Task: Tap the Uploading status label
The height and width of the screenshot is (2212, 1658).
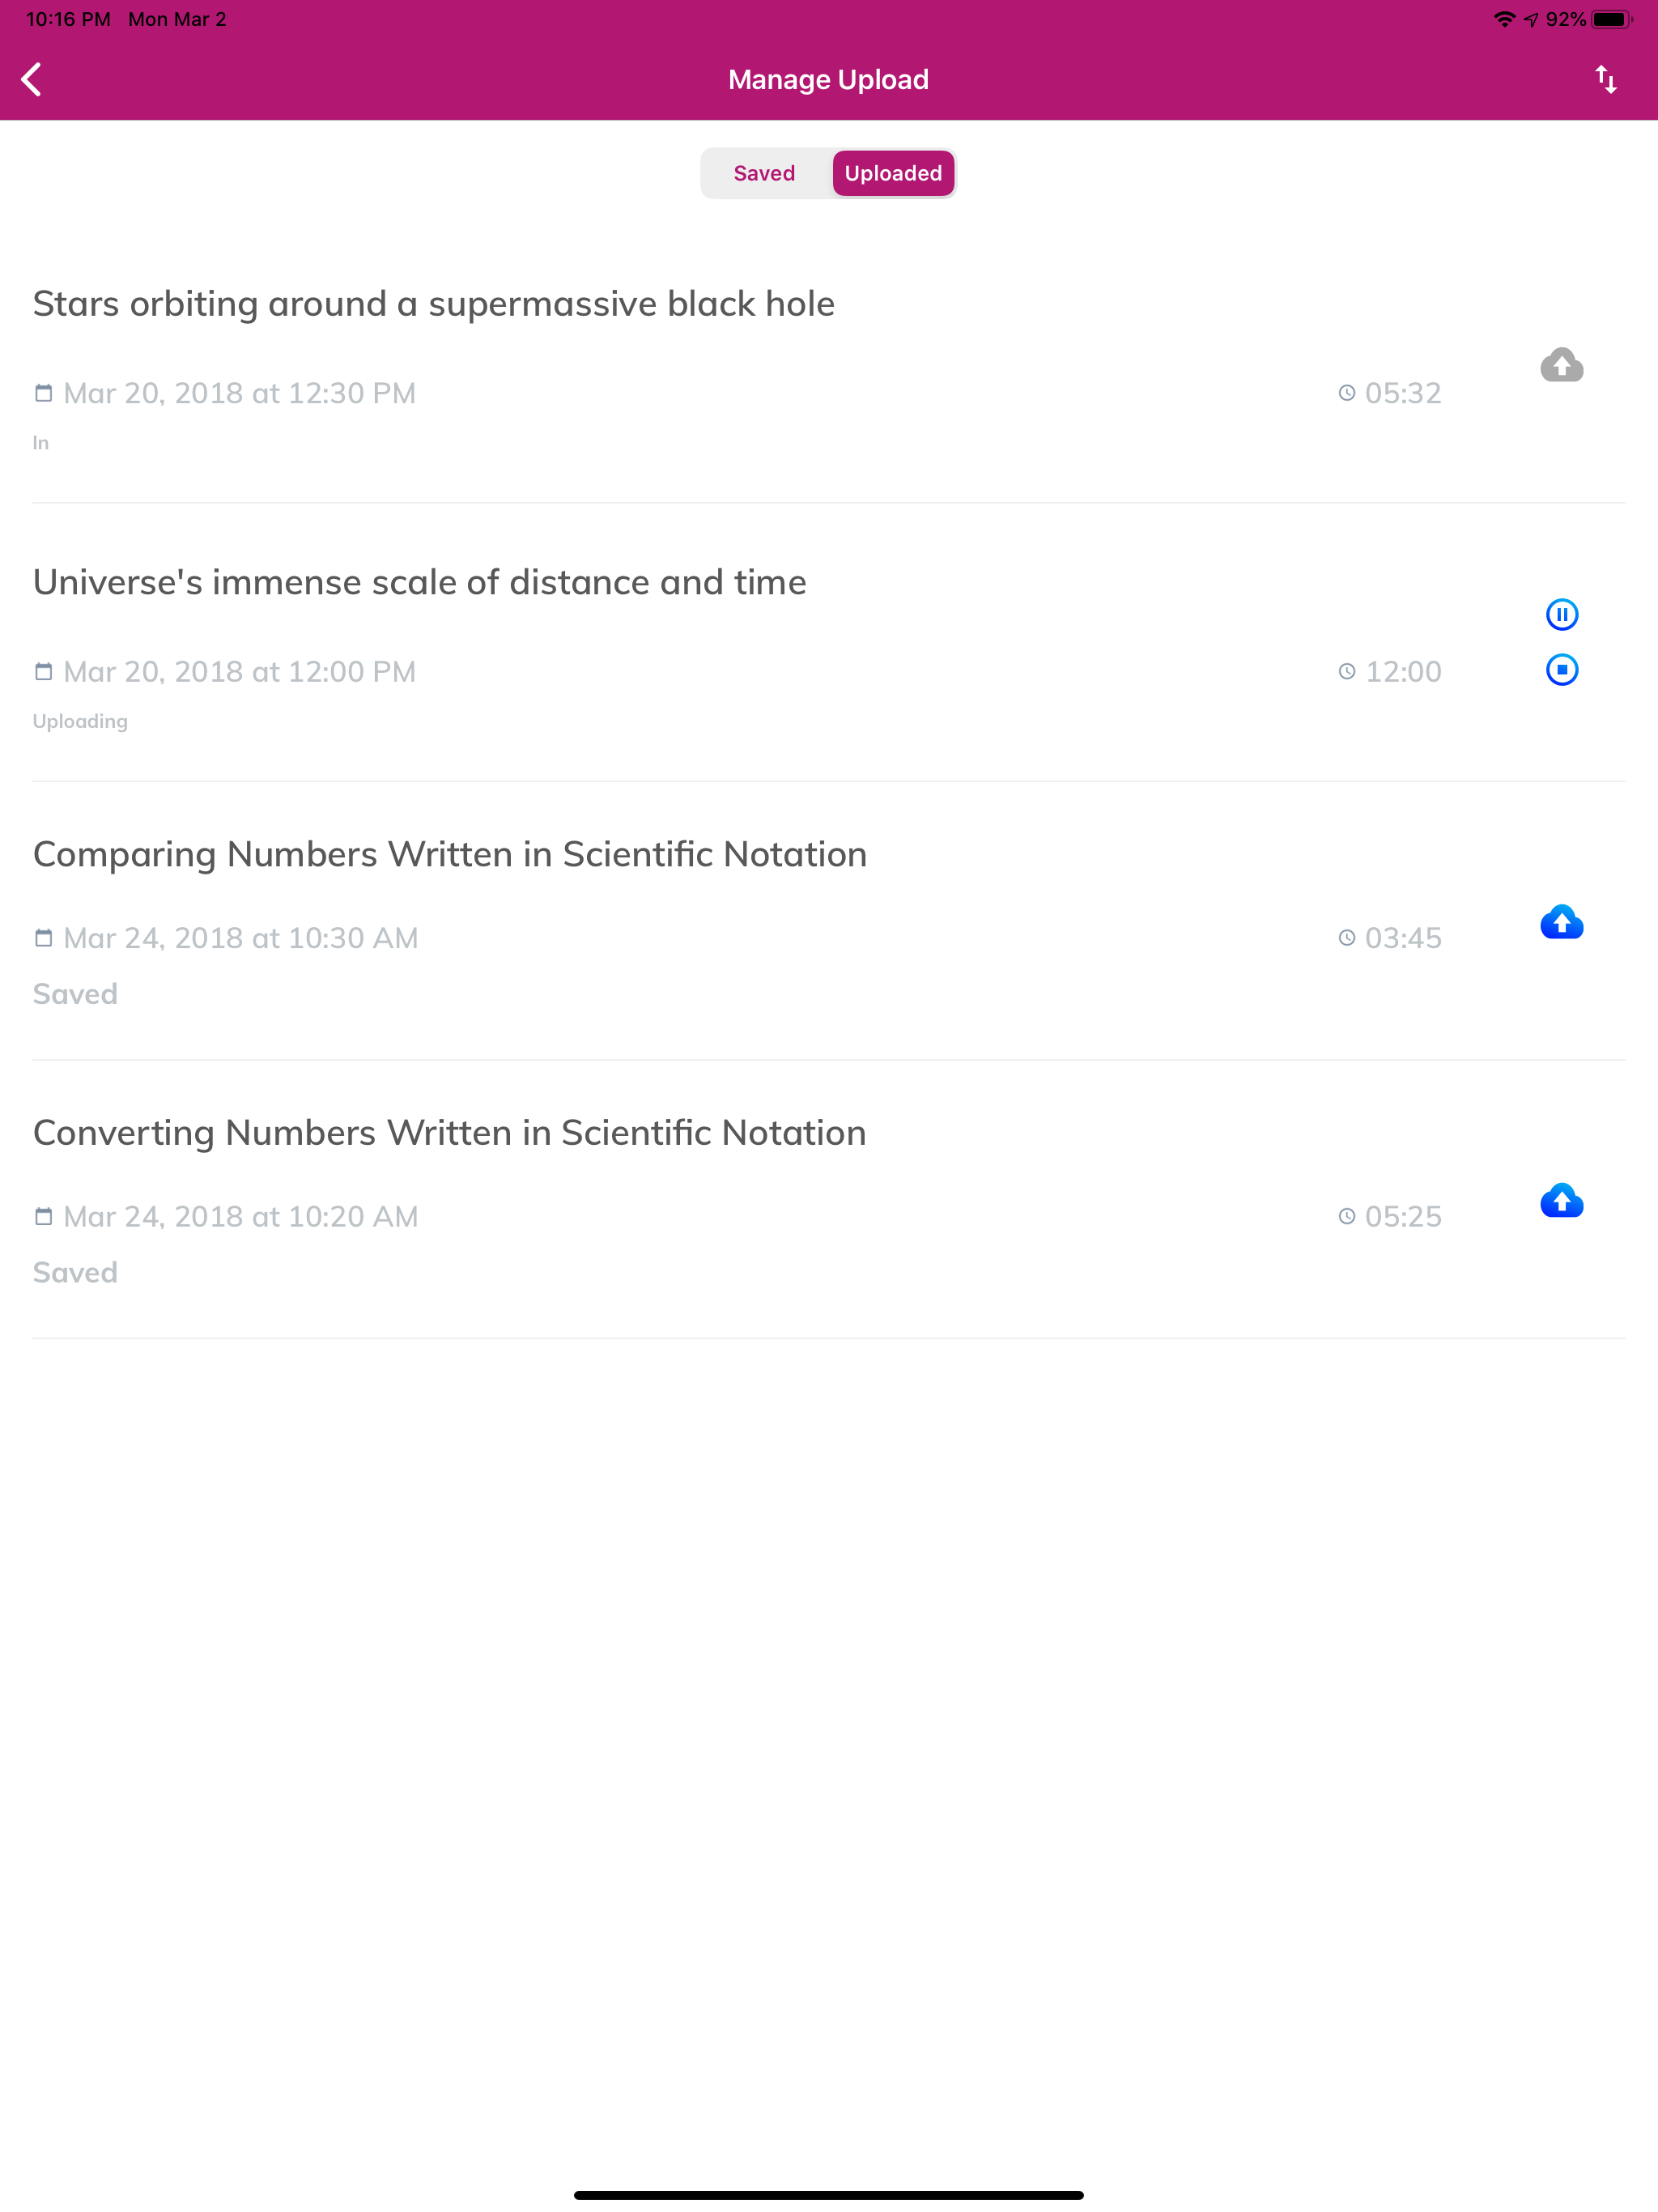Action: (x=80, y=721)
